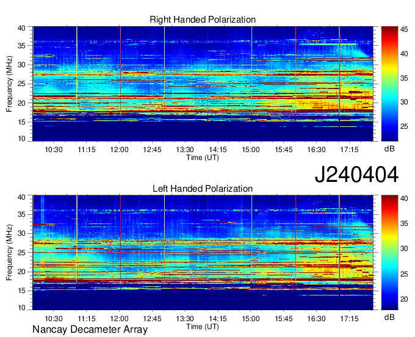The image size is (415, 337).
Task: Click the 10:30 time tick of Right Handed plot
Action: [54, 150]
